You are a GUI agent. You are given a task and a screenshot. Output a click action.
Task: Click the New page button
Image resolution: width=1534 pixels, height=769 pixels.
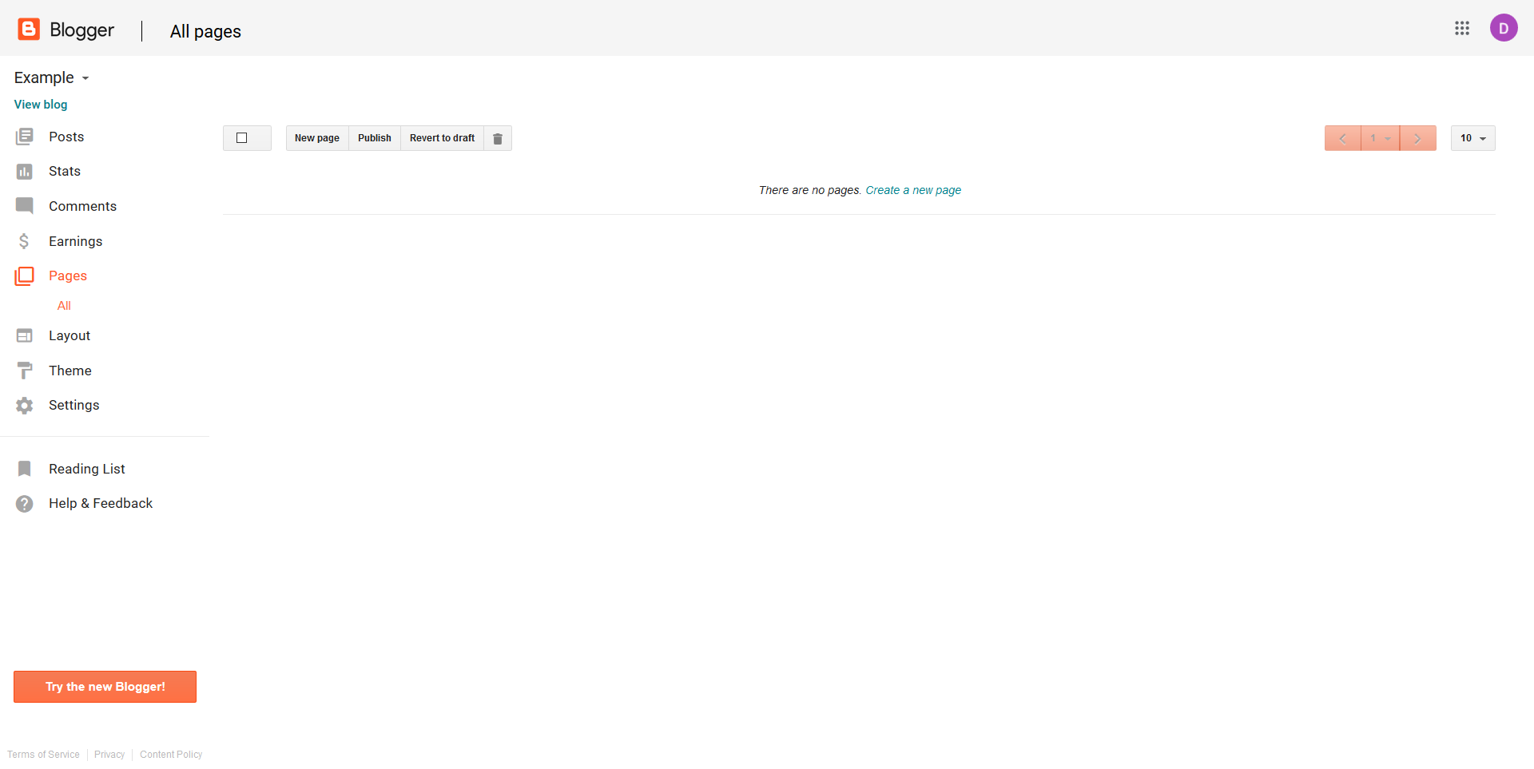(x=317, y=138)
